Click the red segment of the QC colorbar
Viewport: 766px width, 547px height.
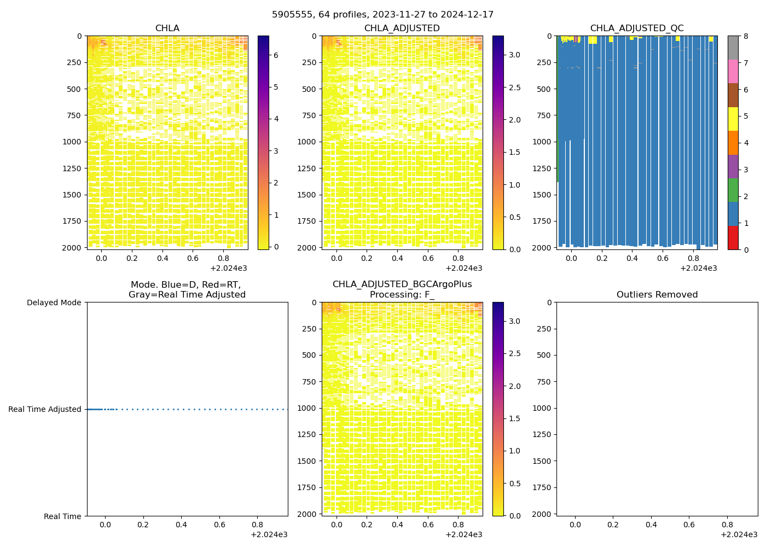point(733,237)
